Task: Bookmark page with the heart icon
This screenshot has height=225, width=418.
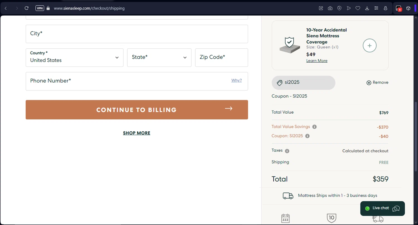Action: tap(358, 8)
